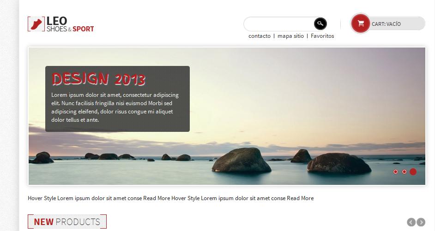Select the large active red slideshow dot

click(413, 172)
